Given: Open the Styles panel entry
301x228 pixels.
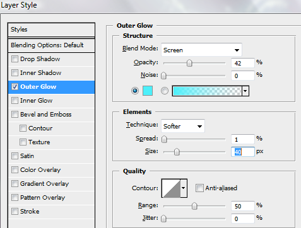Looking at the screenshot, I should coord(51,30).
